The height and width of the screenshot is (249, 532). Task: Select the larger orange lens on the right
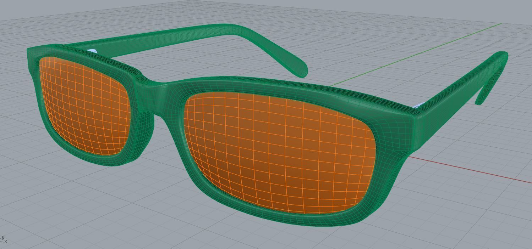tap(280, 152)
